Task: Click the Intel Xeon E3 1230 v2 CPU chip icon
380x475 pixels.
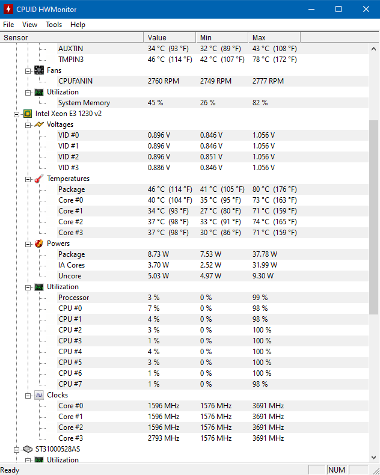Action: (28, 114)
